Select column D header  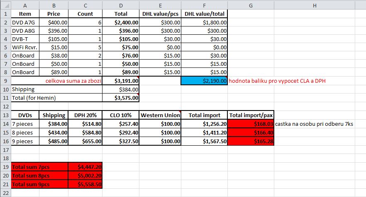121,5
